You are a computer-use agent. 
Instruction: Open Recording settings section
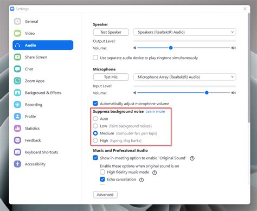(43, 105)
